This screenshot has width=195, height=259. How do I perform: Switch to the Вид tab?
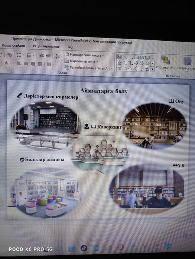coord(70,47)
